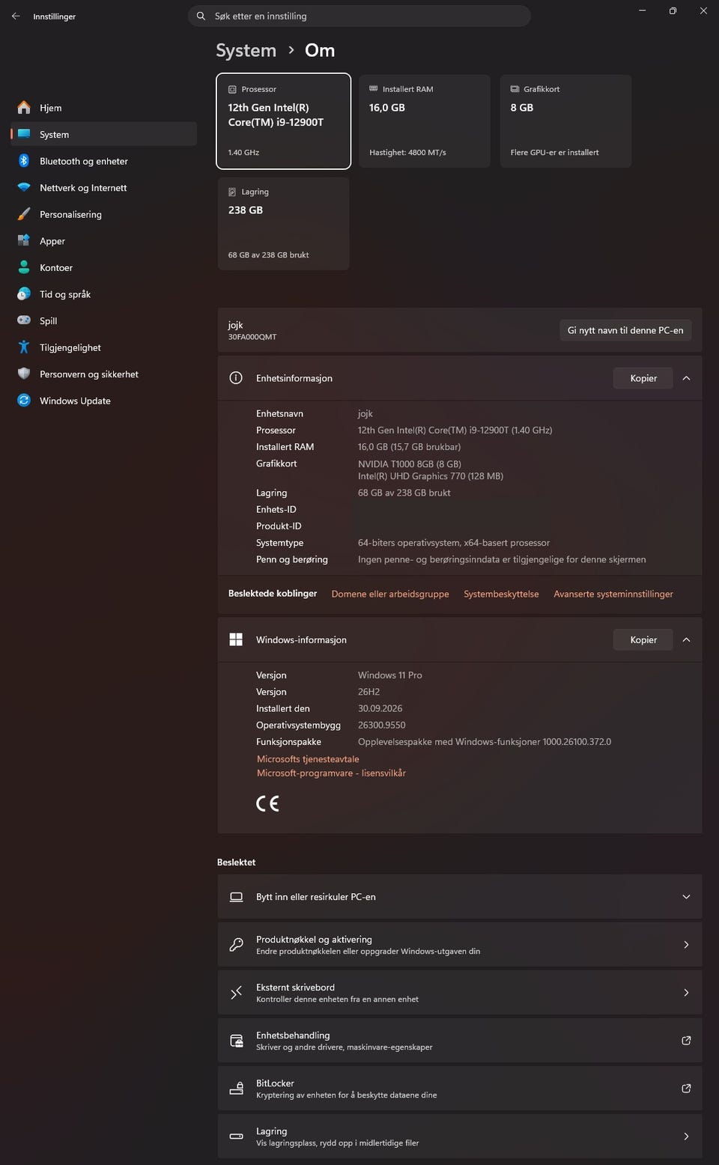Click the Windows Update sync icon

click(24, 401)
